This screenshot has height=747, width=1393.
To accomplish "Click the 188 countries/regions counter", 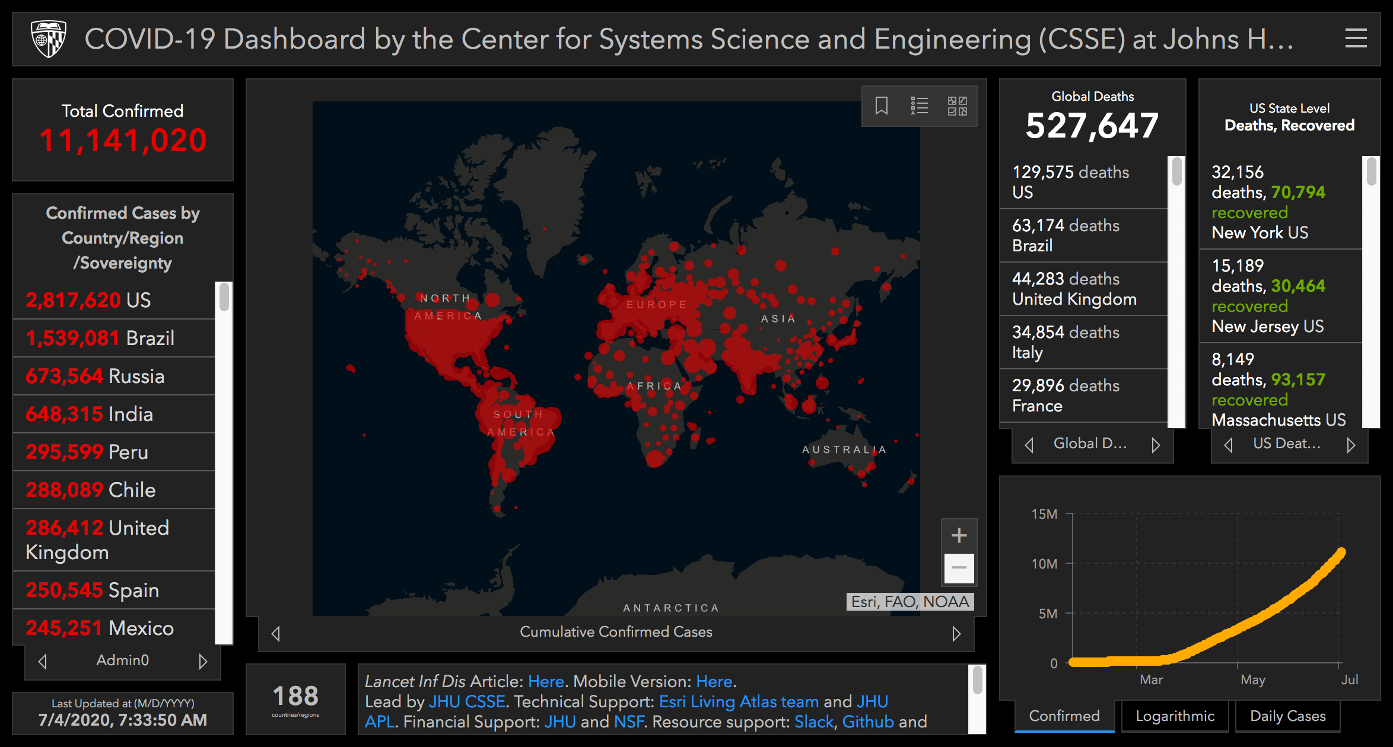I will [295, 700].
